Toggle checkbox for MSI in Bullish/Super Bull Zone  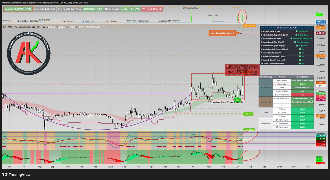pyautogui.click(x=296, y=35)
